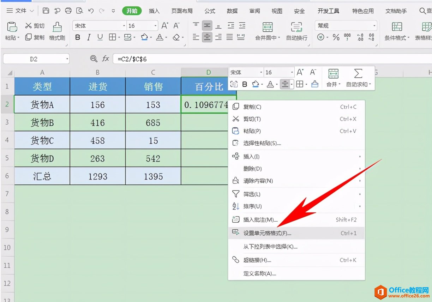This screenshot has width=432, height=302.
Task: Click the format painter icon in ribbon
Action: (57, 28)
